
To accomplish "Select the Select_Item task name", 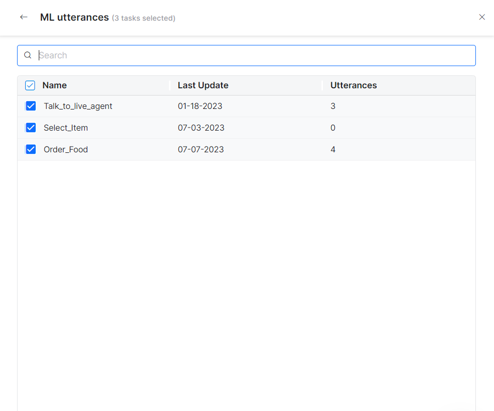I will [x=66, y=128].
